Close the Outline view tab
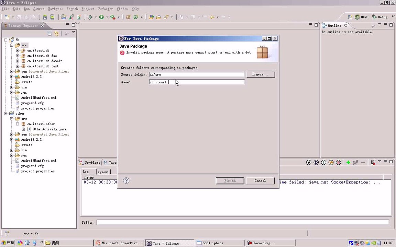This screenshot has height=247, width=396. click(345, 26)
